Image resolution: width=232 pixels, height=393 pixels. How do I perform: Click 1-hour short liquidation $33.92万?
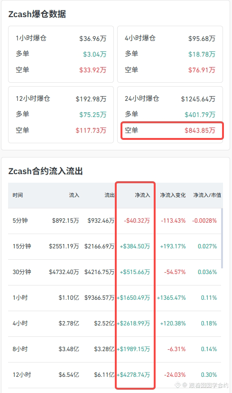[x=93, y=70]
